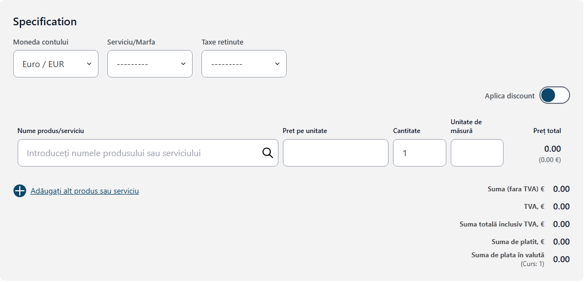
Task: Click the Suma de platit, € label
Action: click(517, 242)
